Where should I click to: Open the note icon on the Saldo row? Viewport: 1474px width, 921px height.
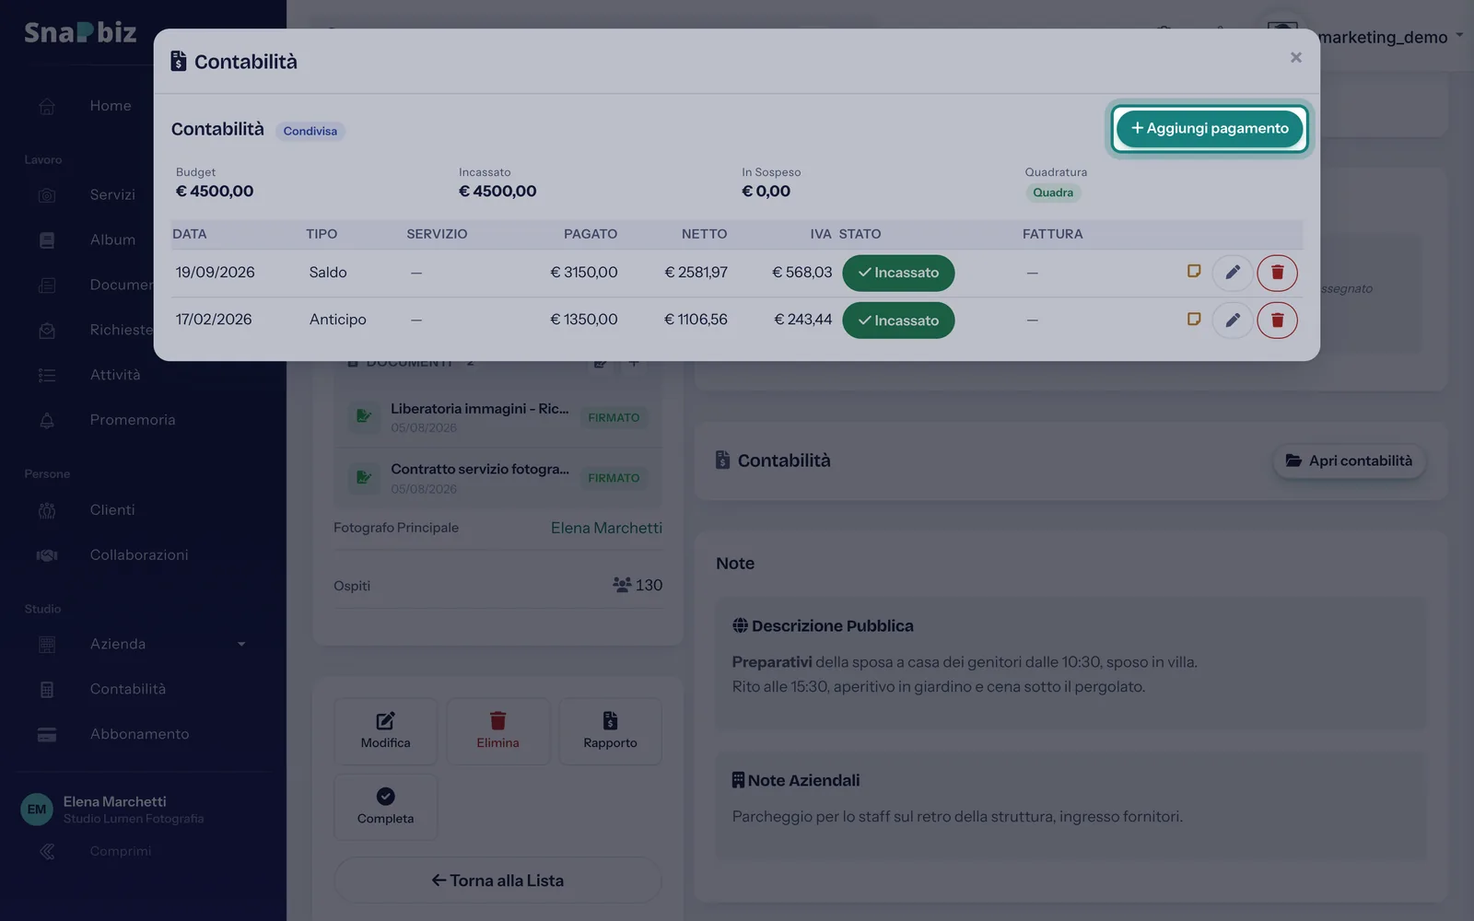click(x=1194, y=272)
